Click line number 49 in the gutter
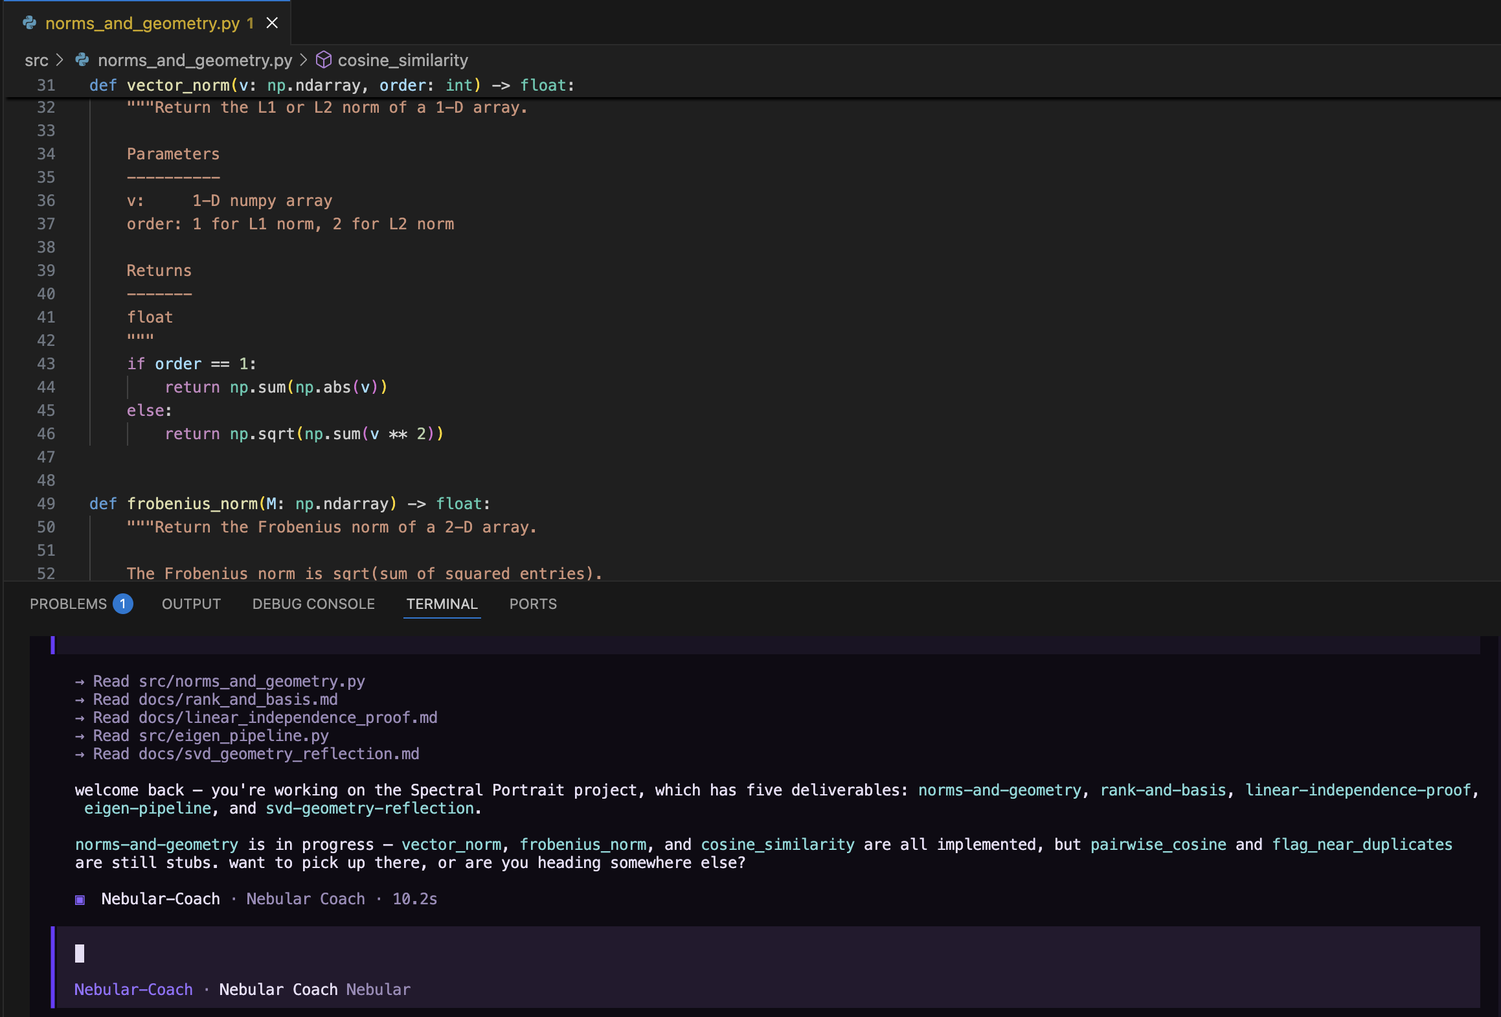Image resolution: width=1501 pixels, height=1017 pixels. point(46,503)
